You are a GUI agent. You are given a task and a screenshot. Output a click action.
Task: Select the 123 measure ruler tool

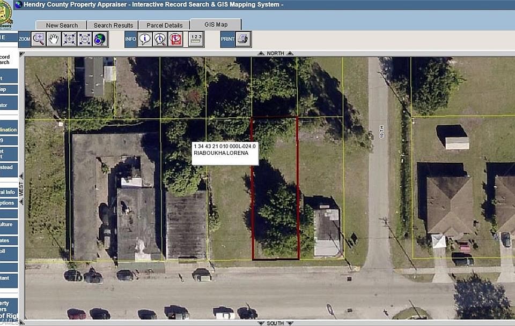click(x=196, y=39)
